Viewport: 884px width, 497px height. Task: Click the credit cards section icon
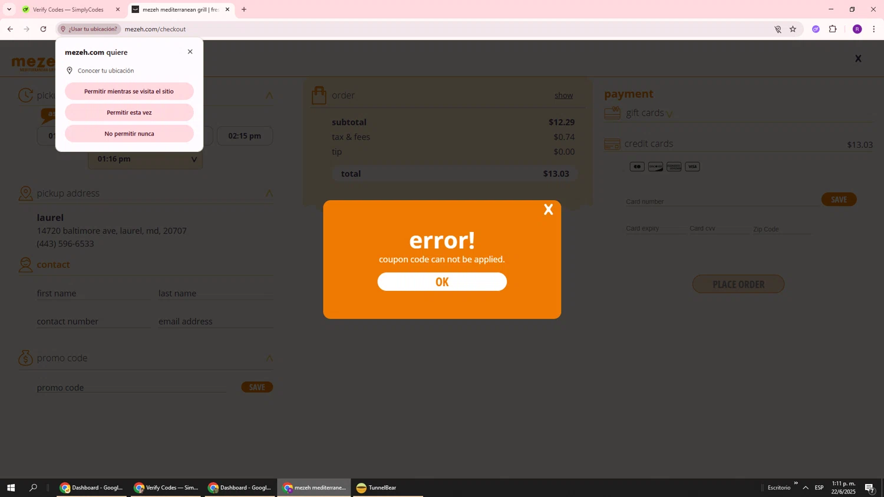(x=612, y=144)
